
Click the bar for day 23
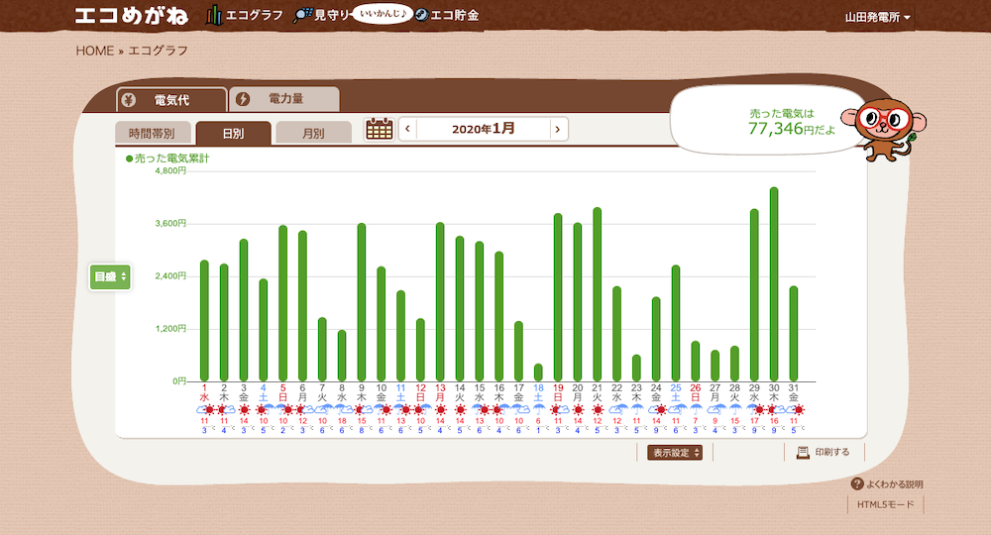(636, 369)
